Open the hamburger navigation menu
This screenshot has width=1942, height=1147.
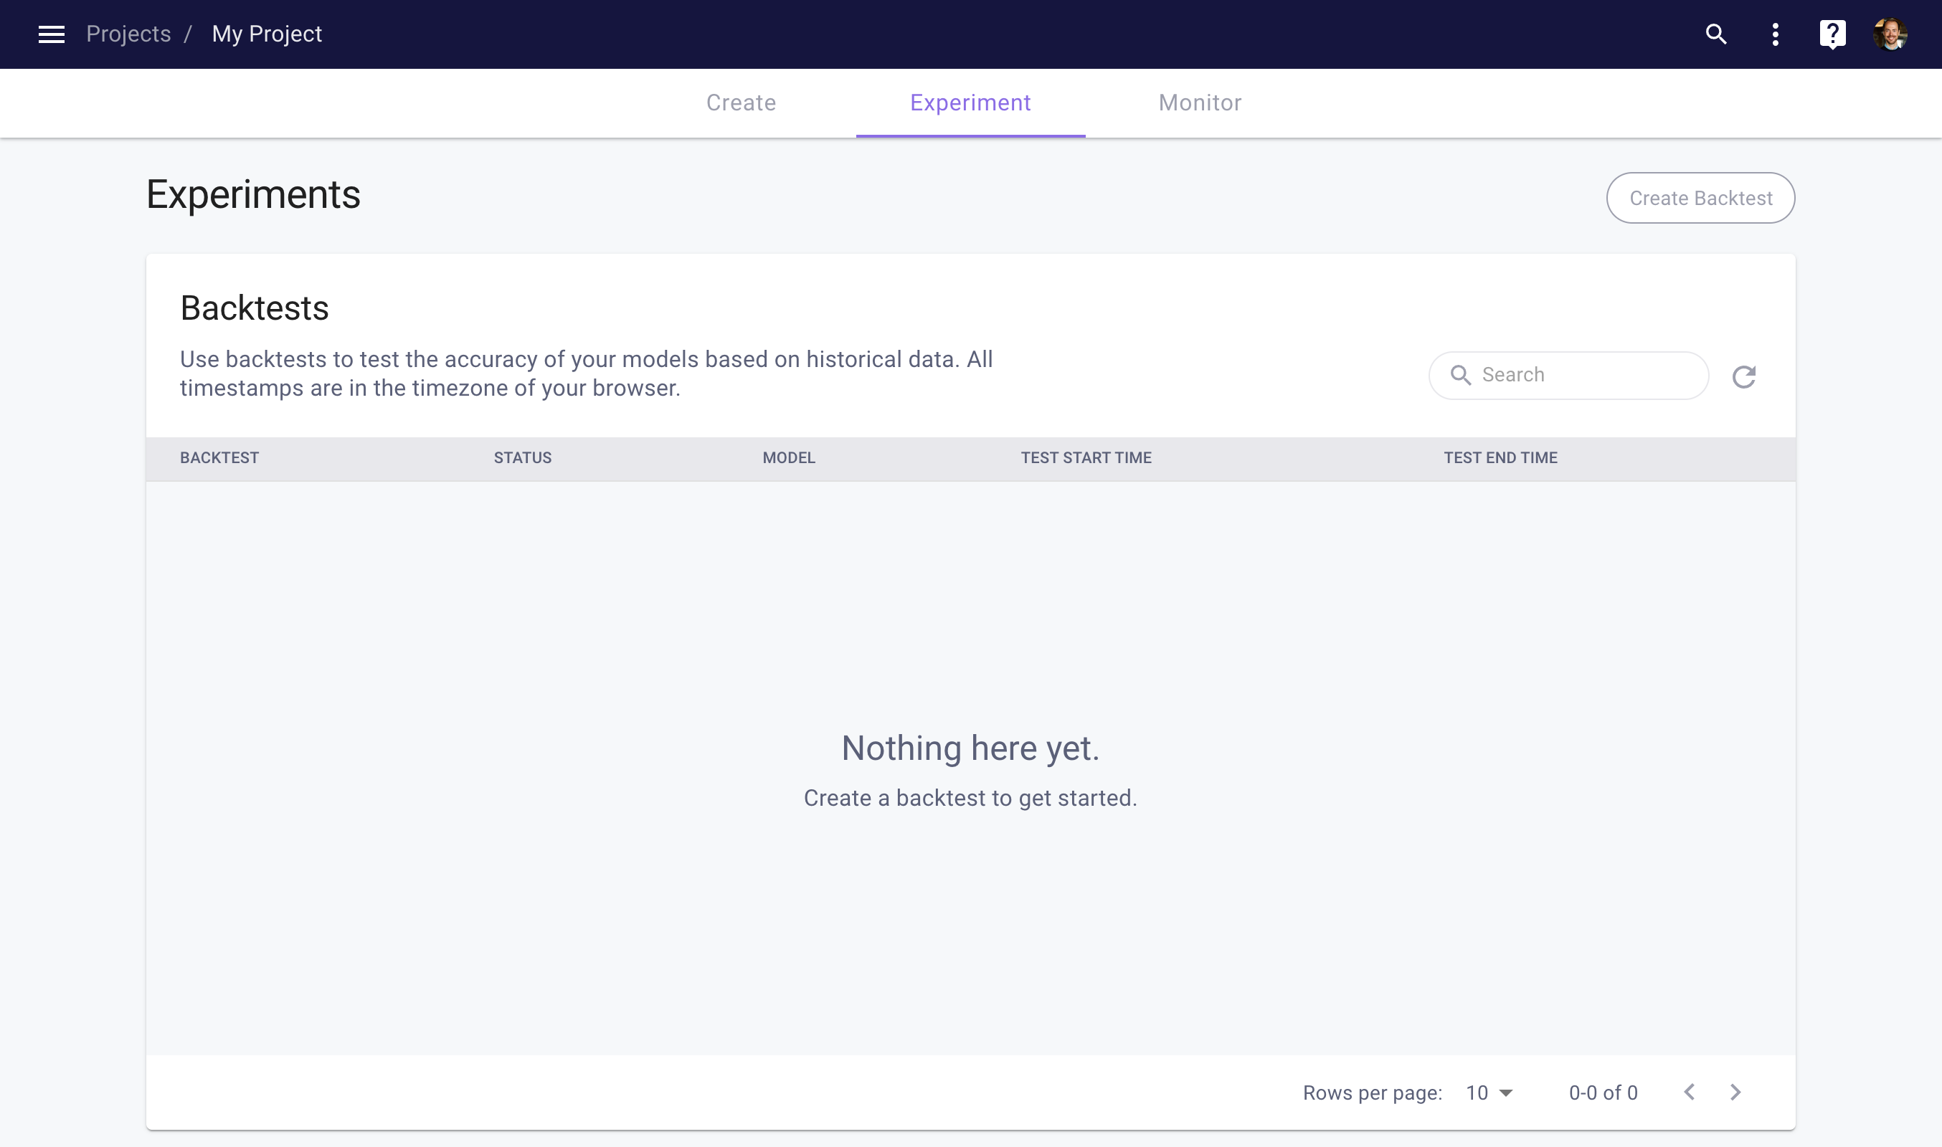click(x=51, y=34)
